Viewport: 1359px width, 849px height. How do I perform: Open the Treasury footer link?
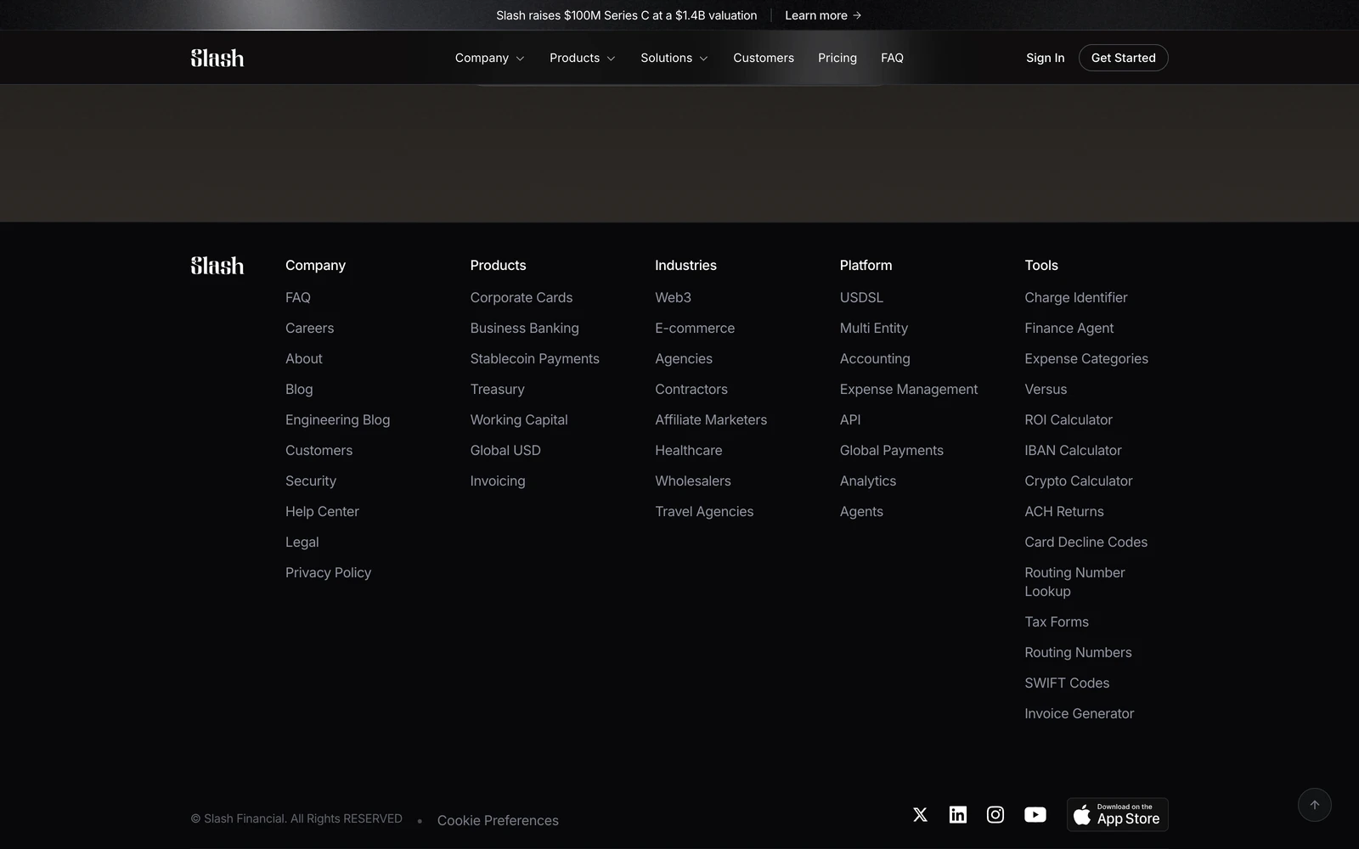[x=498, y=389]
